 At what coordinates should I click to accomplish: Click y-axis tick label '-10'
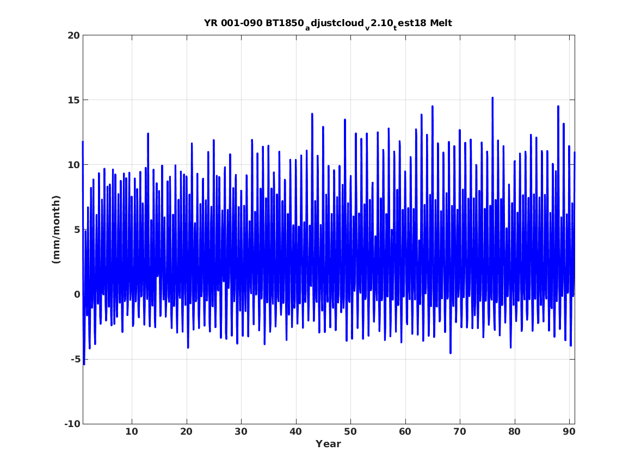point(72,424)
